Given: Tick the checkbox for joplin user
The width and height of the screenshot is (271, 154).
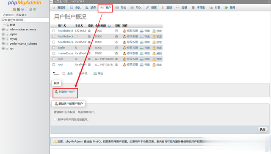Looking at the screenshot, I should click(x=54, y=48).
